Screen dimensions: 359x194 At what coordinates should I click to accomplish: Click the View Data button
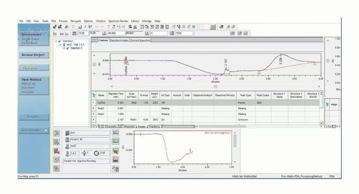point(34,67)
